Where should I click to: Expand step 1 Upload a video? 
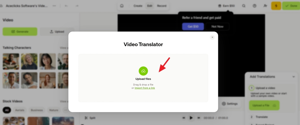(x=265, y=88)
